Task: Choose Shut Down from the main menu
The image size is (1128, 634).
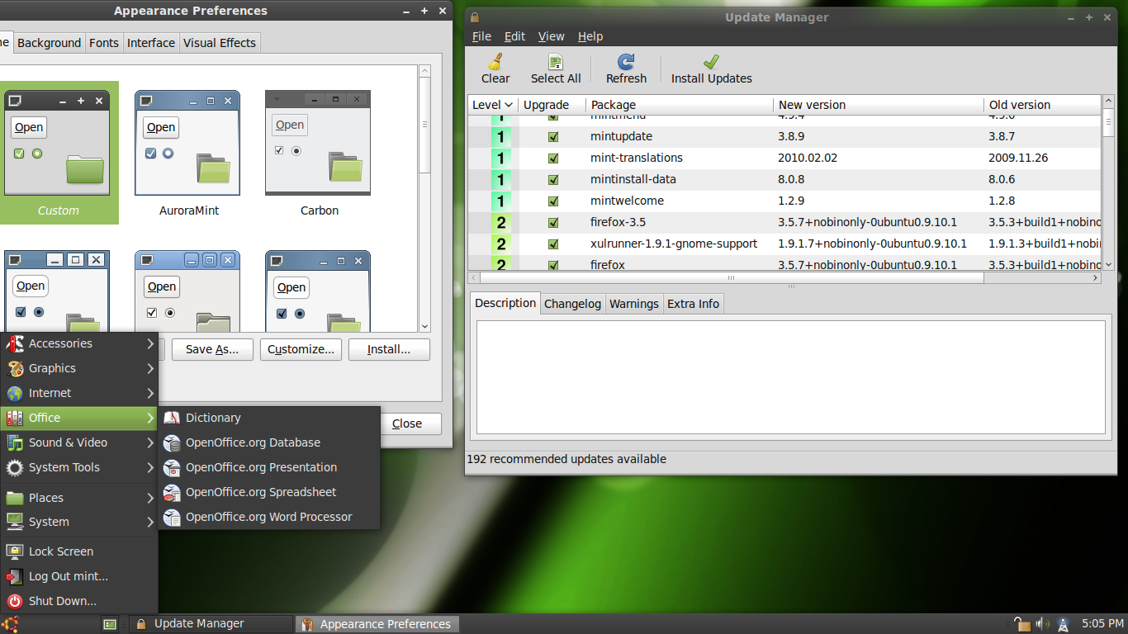Action: (79, 601)
